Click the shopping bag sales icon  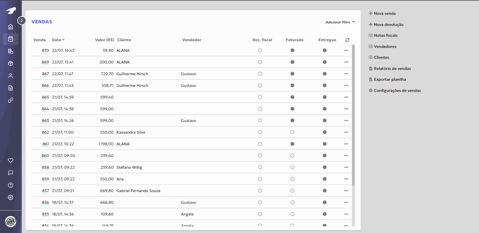(x=11, y=39)
